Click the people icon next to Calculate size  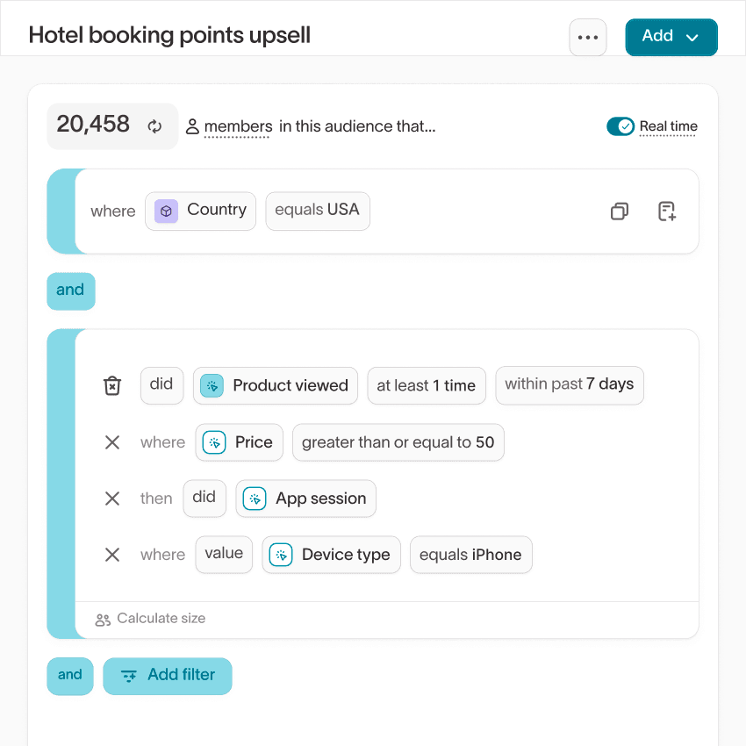click(104, 619)
